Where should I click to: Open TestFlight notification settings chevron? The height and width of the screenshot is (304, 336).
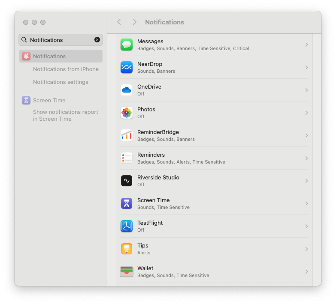pyautogui.click(x=307, y=226)
